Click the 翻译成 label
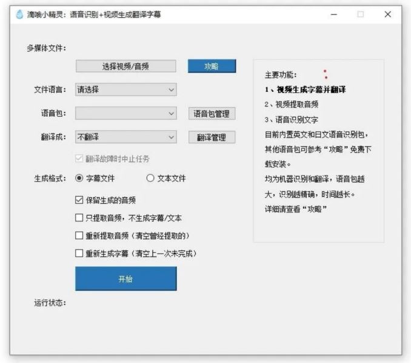 54,137
